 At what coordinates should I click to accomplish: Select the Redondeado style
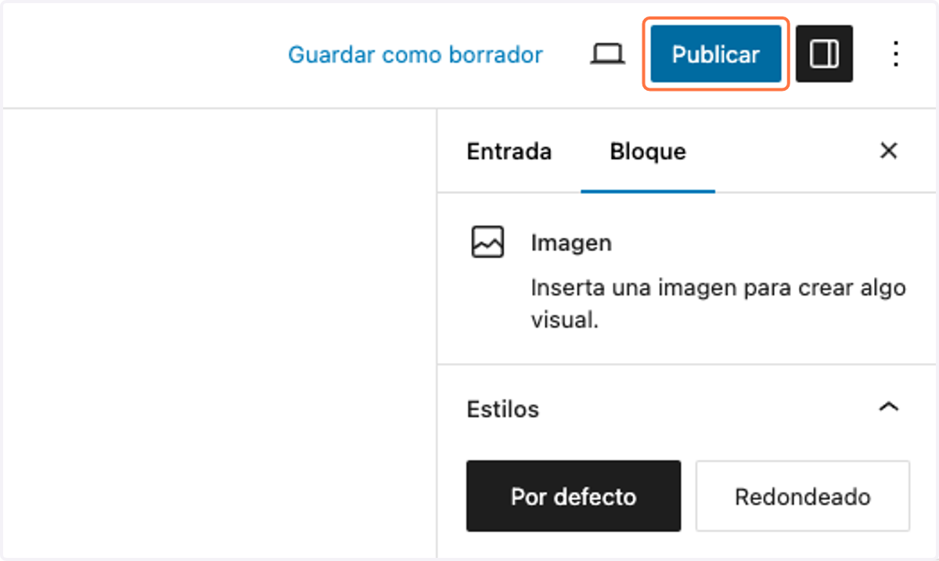(x=803, y=496)
